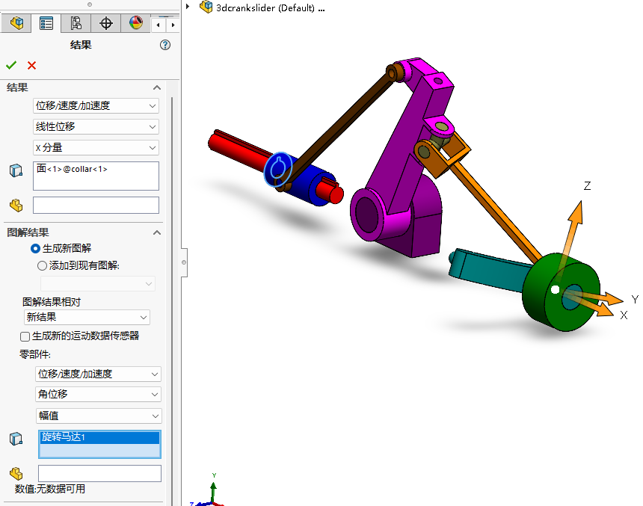This screenshot has width=643, height=506.
Task: Open the 线性位移 subcategory dropdown
Action: (96, 127)
